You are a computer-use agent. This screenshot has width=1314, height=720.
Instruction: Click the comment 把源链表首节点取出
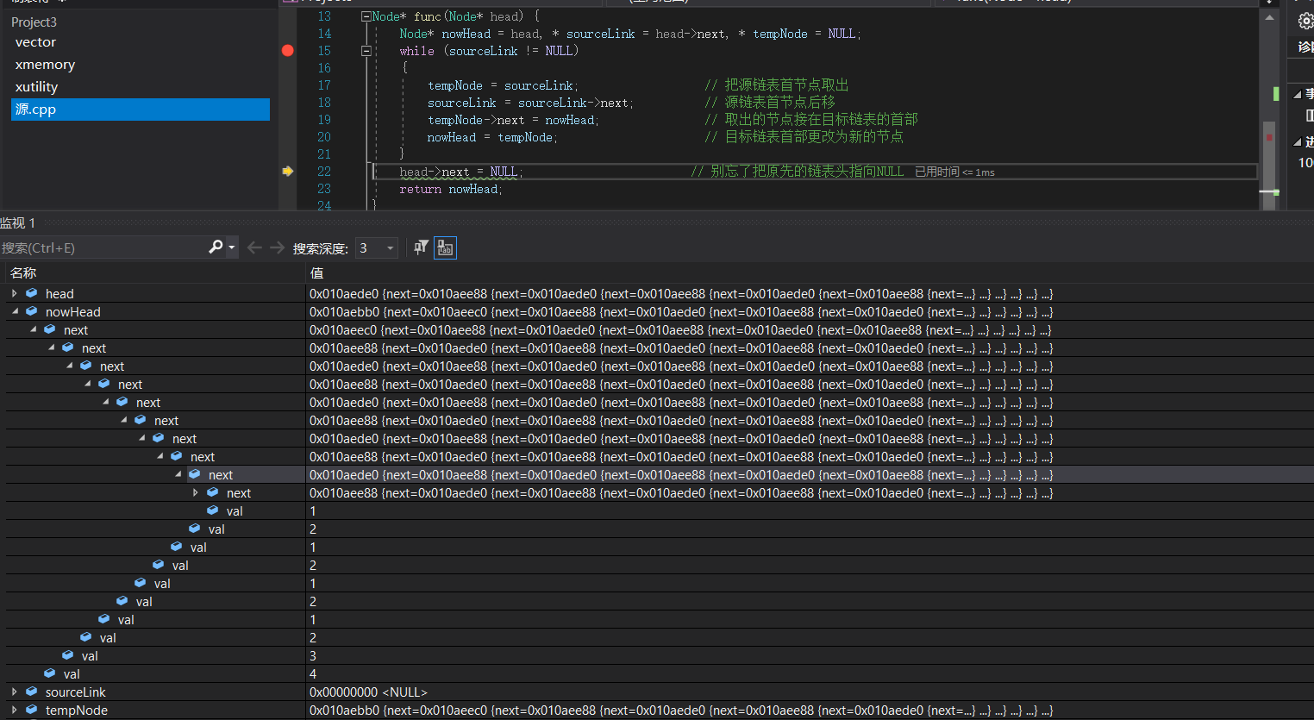[x=777, y=85]
